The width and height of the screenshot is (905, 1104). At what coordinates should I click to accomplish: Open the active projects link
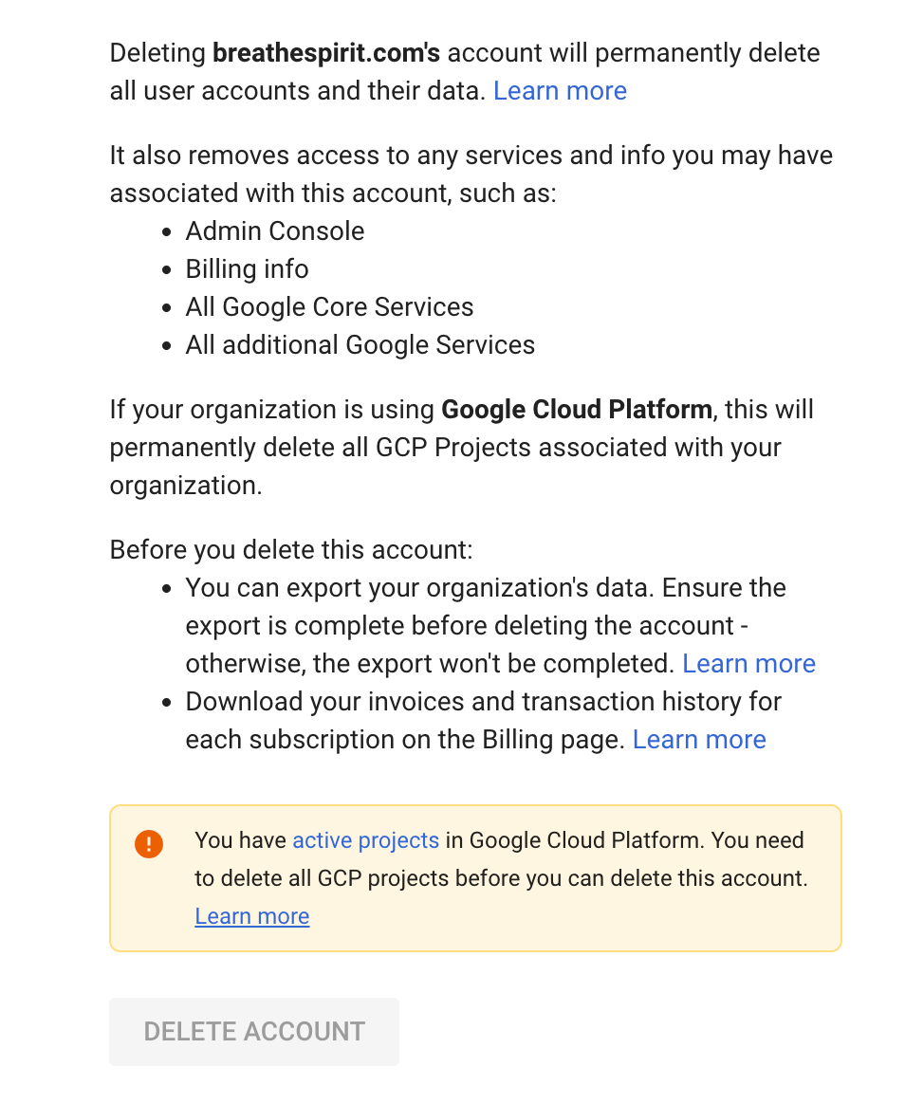point(365,840)
